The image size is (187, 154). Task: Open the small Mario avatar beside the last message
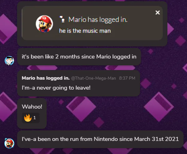click(x=9, y=143)
